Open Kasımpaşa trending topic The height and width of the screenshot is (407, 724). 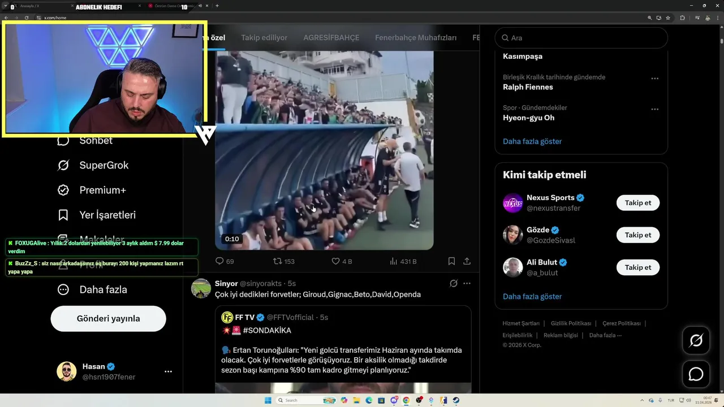coord(523,56)
